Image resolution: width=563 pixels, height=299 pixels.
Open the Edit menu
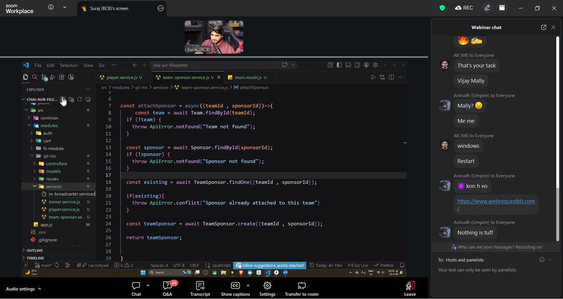coord(51,65)
